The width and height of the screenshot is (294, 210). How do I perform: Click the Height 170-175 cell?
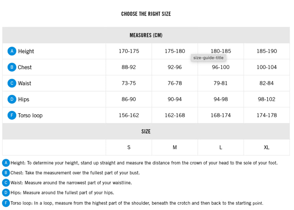coord(129,51)
